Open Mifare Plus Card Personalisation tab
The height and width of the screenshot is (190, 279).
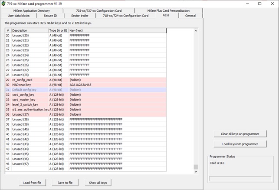(168, 11)
